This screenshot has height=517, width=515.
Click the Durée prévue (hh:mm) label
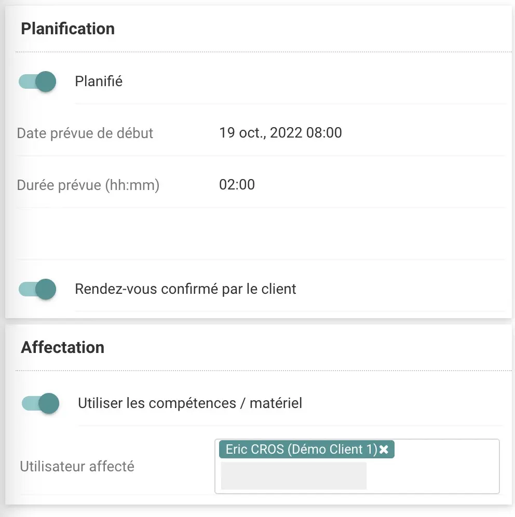pos(88,185)
